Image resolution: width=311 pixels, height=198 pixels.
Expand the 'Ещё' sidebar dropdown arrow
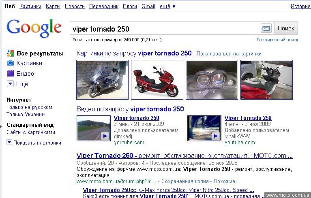tap(10, 84)
